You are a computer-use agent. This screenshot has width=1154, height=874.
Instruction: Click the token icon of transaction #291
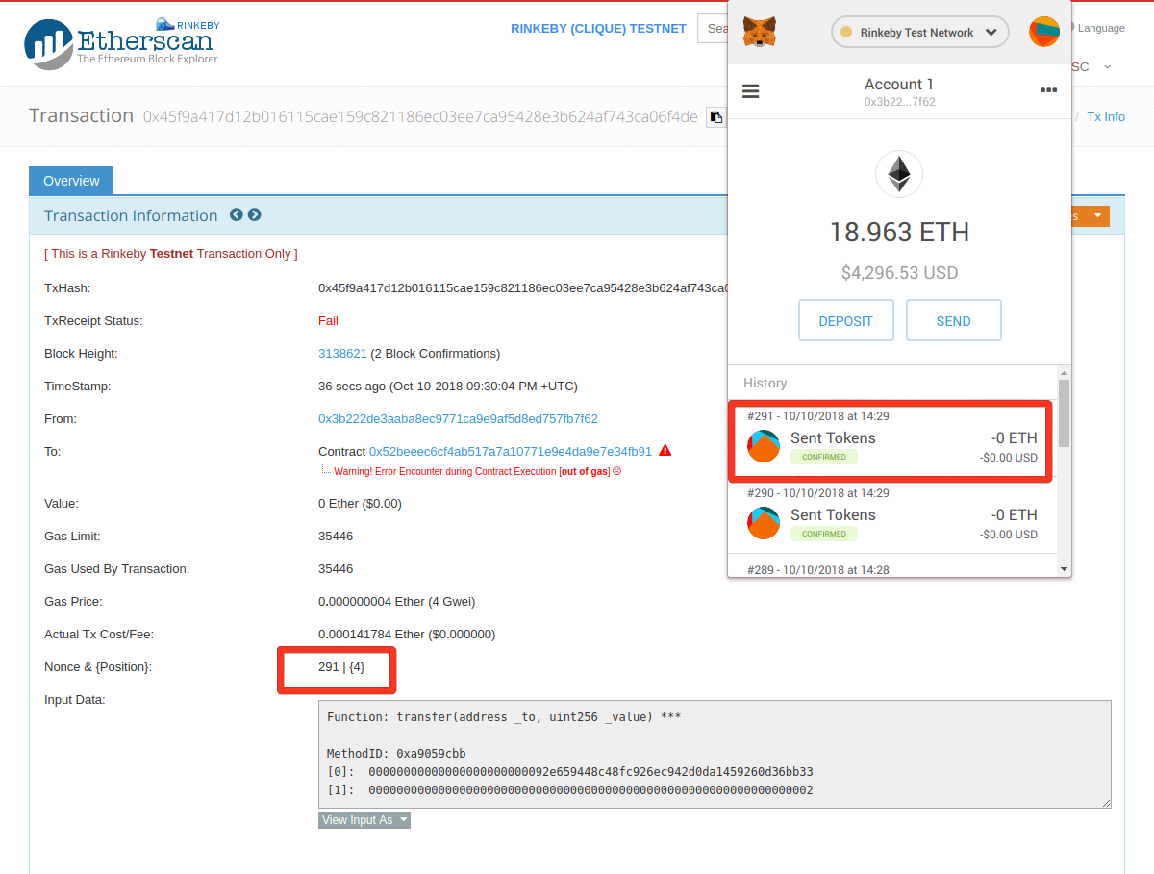tap(764, 446)
